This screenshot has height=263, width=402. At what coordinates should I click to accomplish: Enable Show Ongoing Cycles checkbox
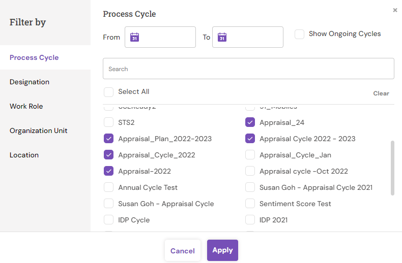point(300,34)
